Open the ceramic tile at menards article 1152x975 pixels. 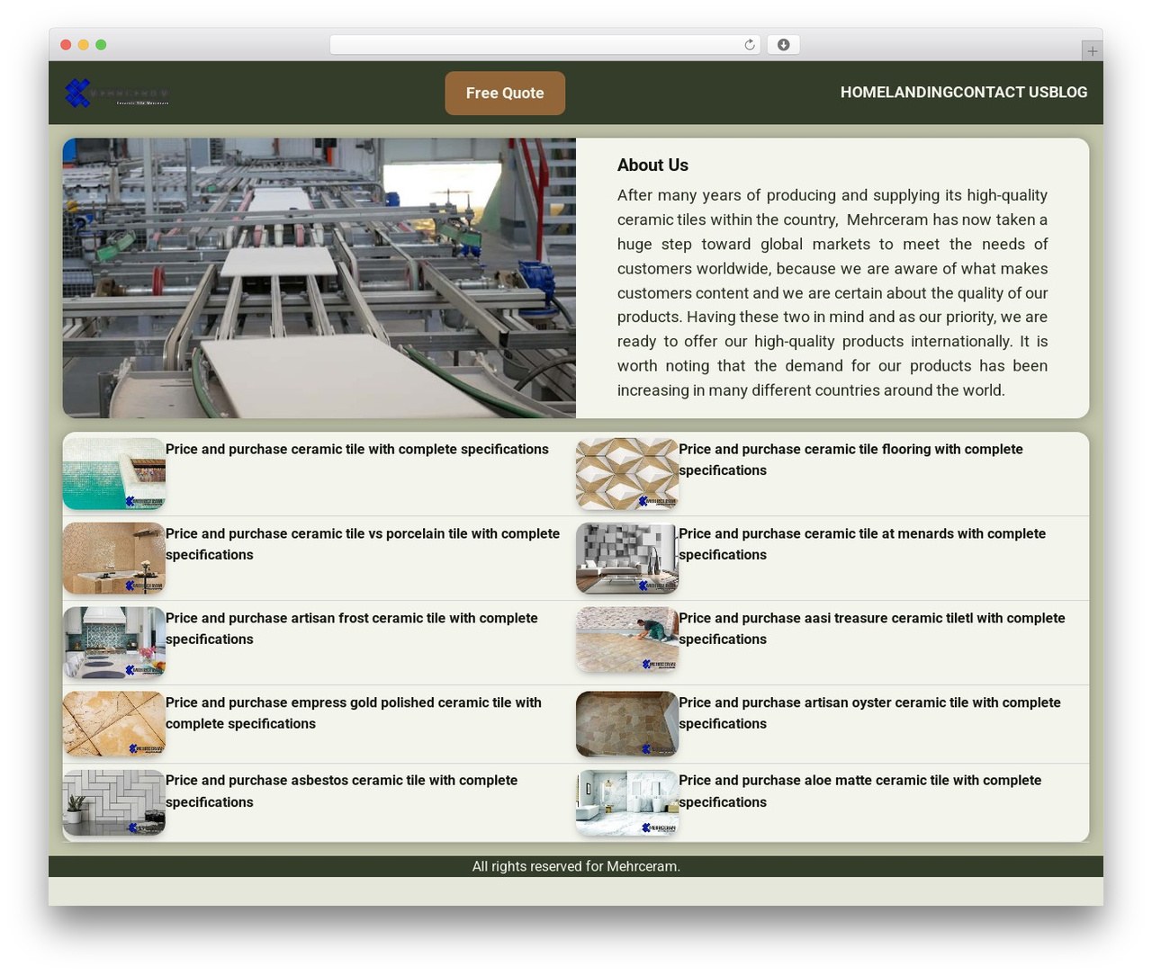click(862, 544)
